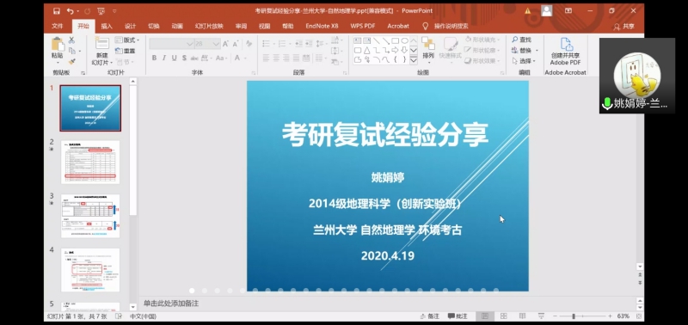Expand the slide Layout (版式) dropdown

coord(127,40)
